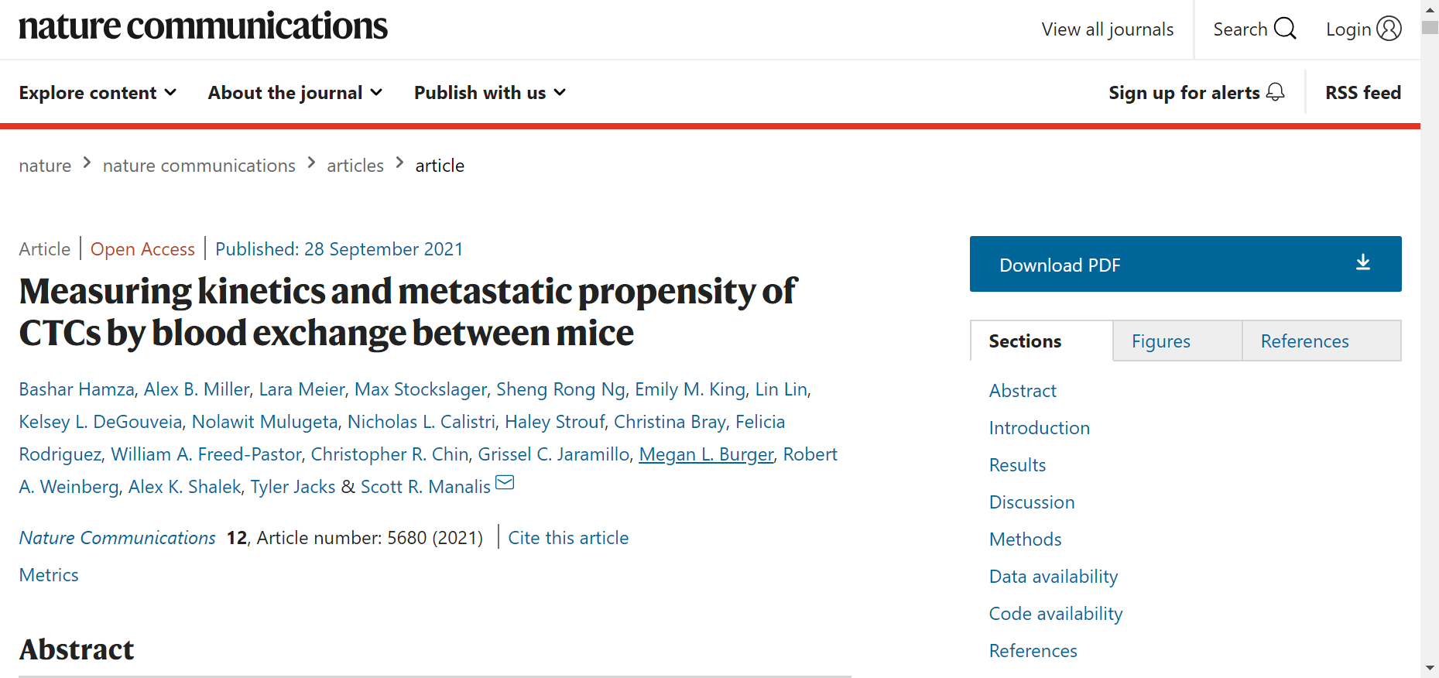This screenshot has height=678, width=1439.
Task: Expand the Explore content menu
Action: [98, 93]
